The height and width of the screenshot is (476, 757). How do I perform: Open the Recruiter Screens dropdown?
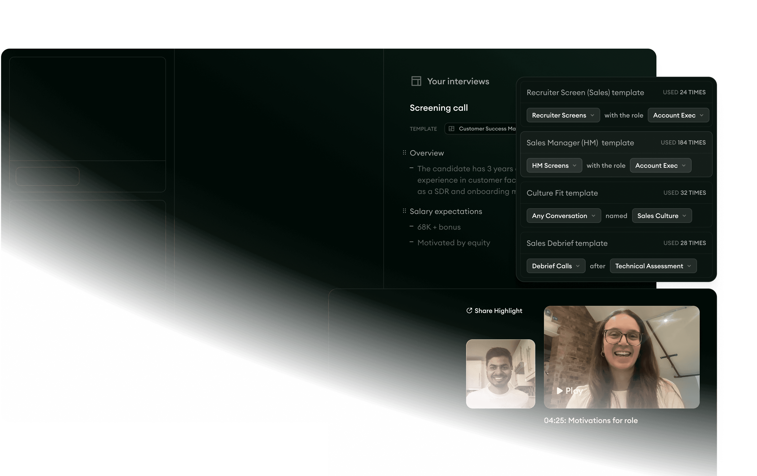click(x=563, y=115)
